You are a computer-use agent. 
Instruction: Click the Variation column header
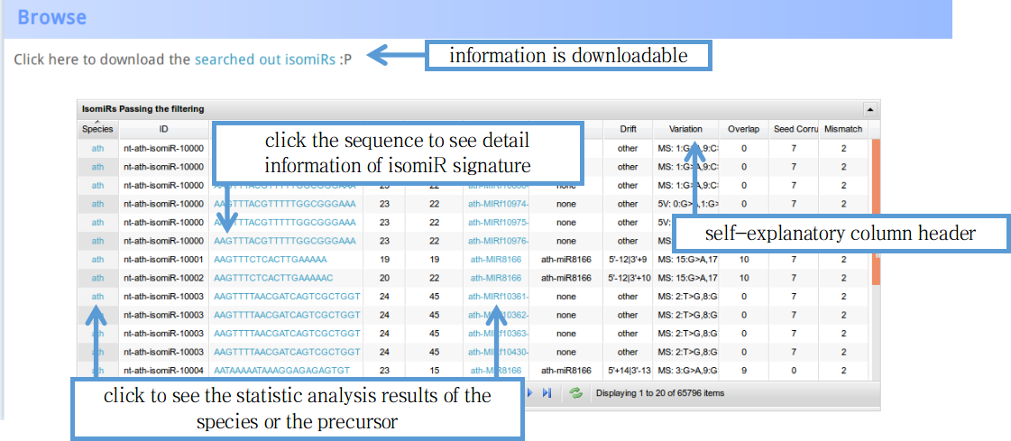click(x=685, y=129)
